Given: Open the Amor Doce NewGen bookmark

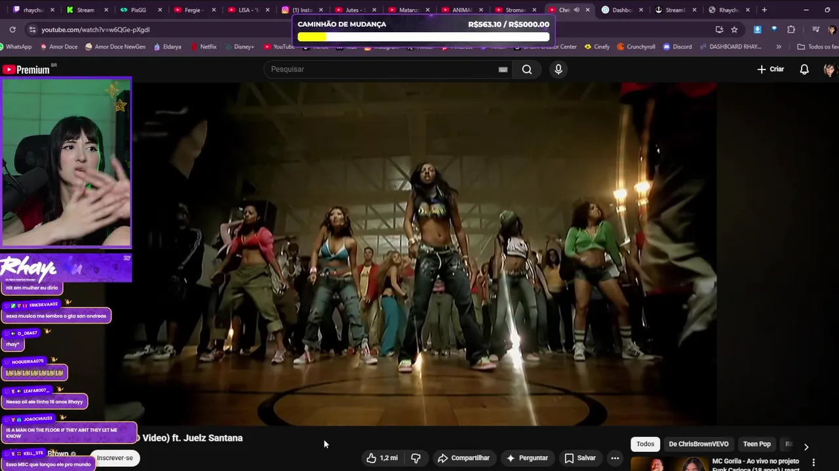Looking at the screenshot, I should point(115,46).
